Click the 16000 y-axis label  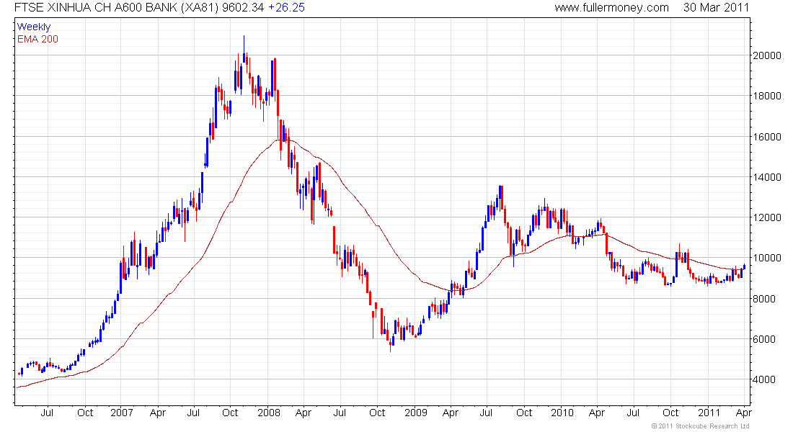tap(767, 137)
